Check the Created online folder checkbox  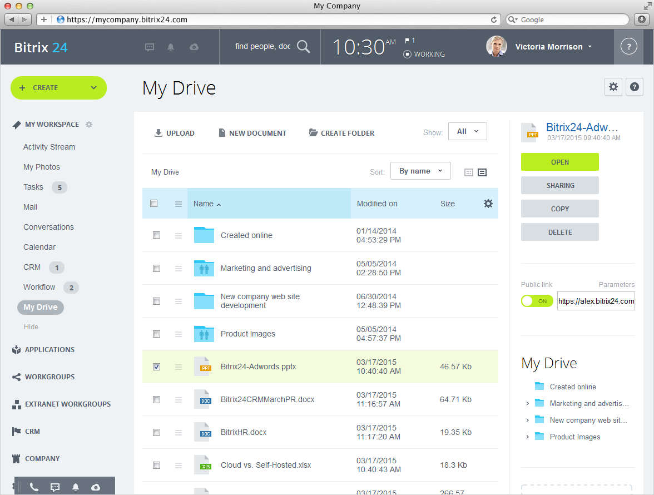coord(156,235)
